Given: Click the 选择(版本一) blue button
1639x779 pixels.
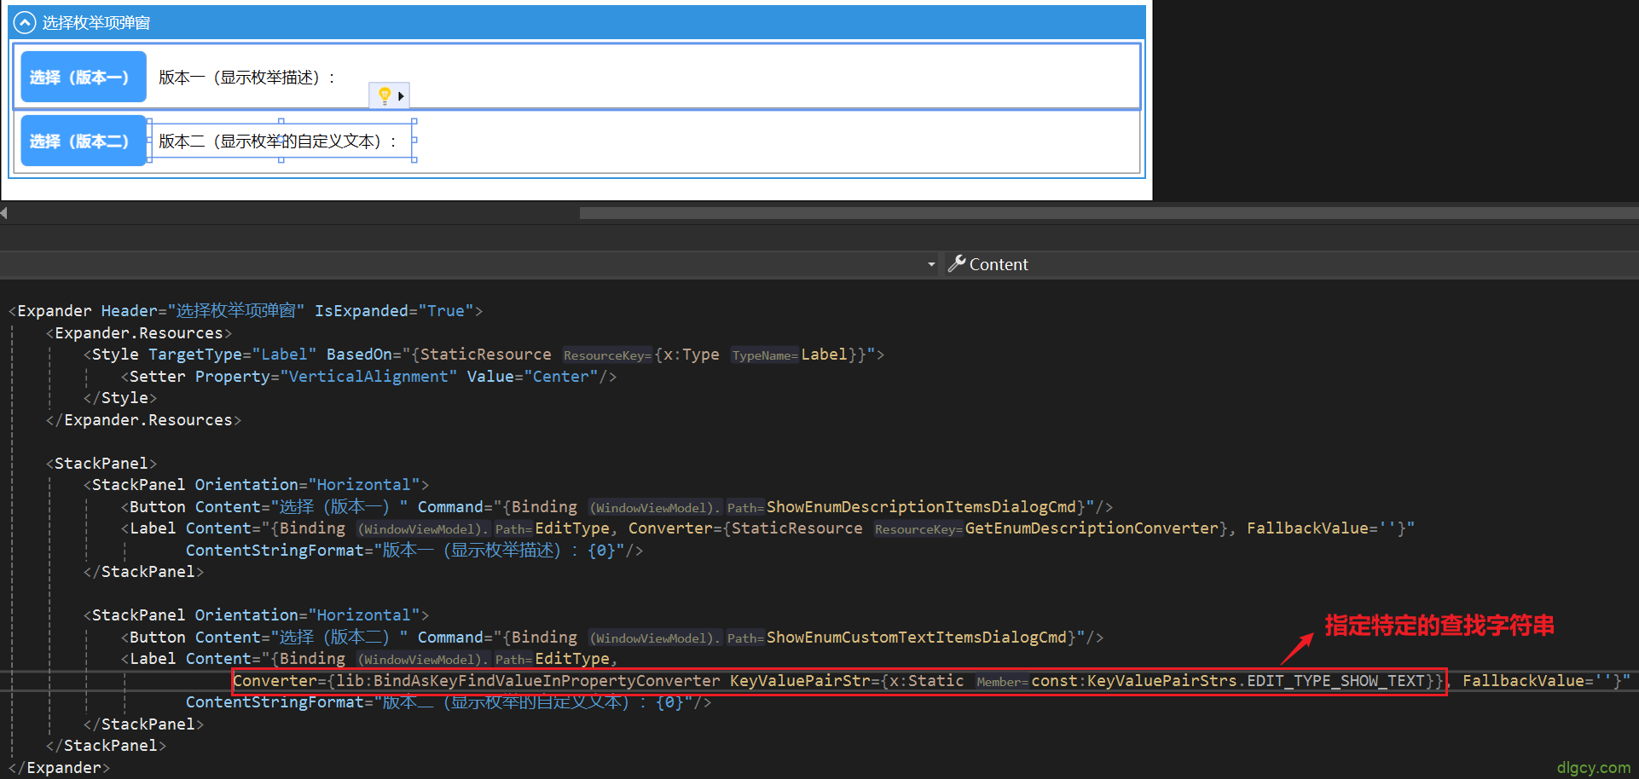Looking at the screenshot, I should click(83, 77).
